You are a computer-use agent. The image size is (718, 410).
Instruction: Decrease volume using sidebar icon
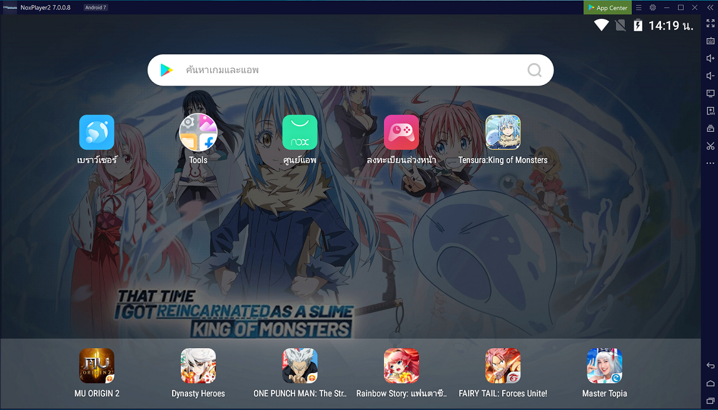point(710,76)
